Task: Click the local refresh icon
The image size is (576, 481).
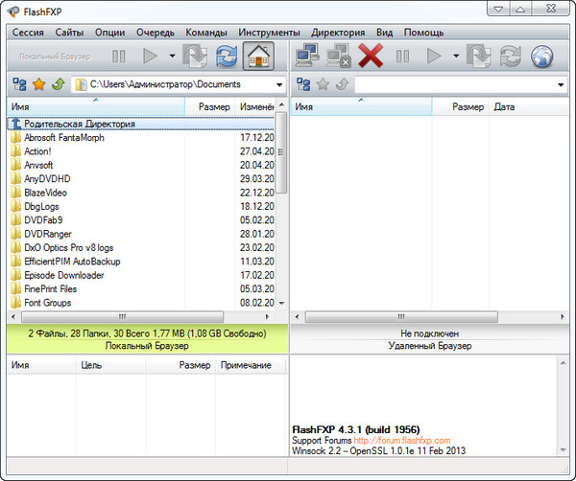Action: click(x=227, y=57)
